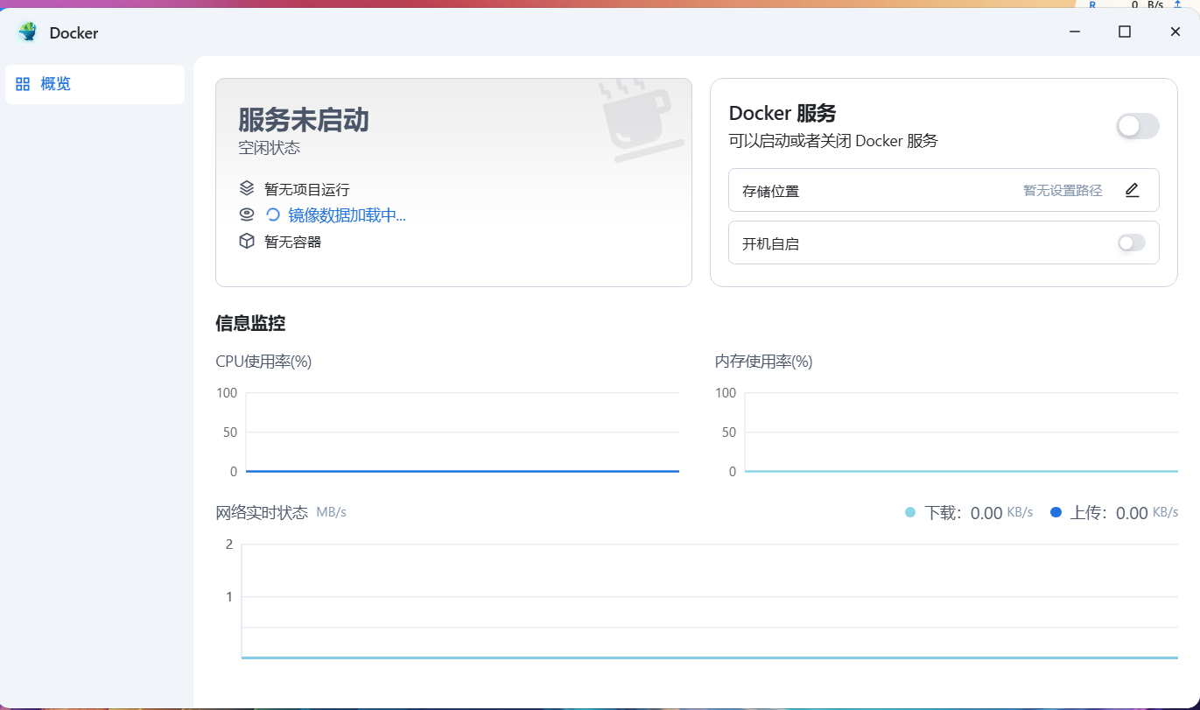Image resolution: width=1200 pixels, height=710 pixels.
Task: Click 暂无设置路径 storage path text
Action: pyautogui.click(x=1063, y=190)
